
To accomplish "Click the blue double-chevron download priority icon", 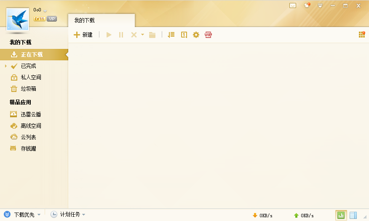I will (7, 214).
